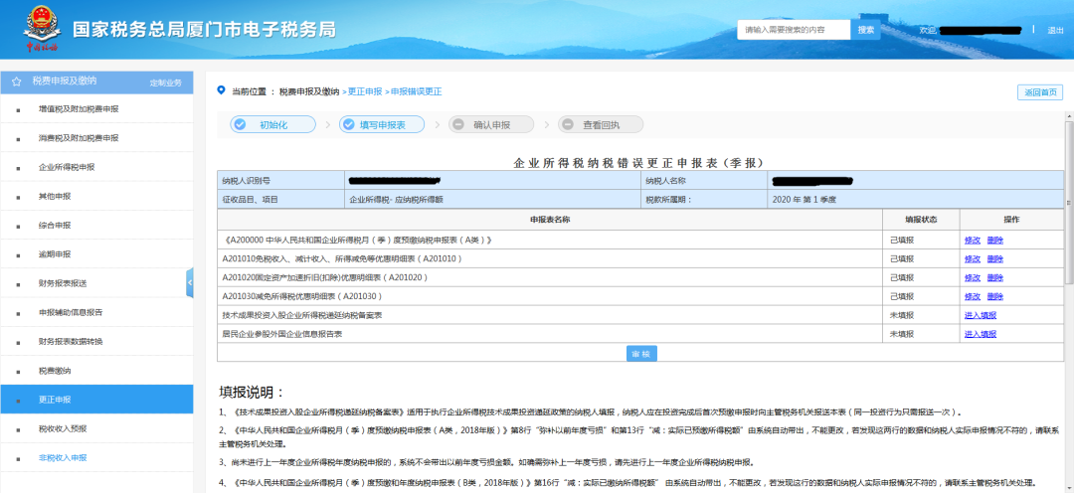Image resolution: width=1074 pixels, height=493 pixels.
Task: Click the 返回首页 button
Action: tap(1039, 92)
